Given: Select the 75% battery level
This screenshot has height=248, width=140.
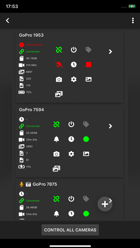Looking at the screenshot, I should coord(29,92).
